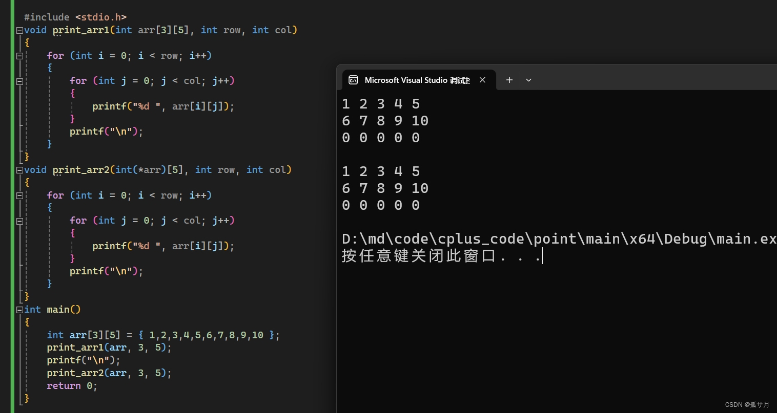Click the last '0 0 0 0 0' console output row
The height and width of the screenshot is (413, 777).
[x=381, y=205]
